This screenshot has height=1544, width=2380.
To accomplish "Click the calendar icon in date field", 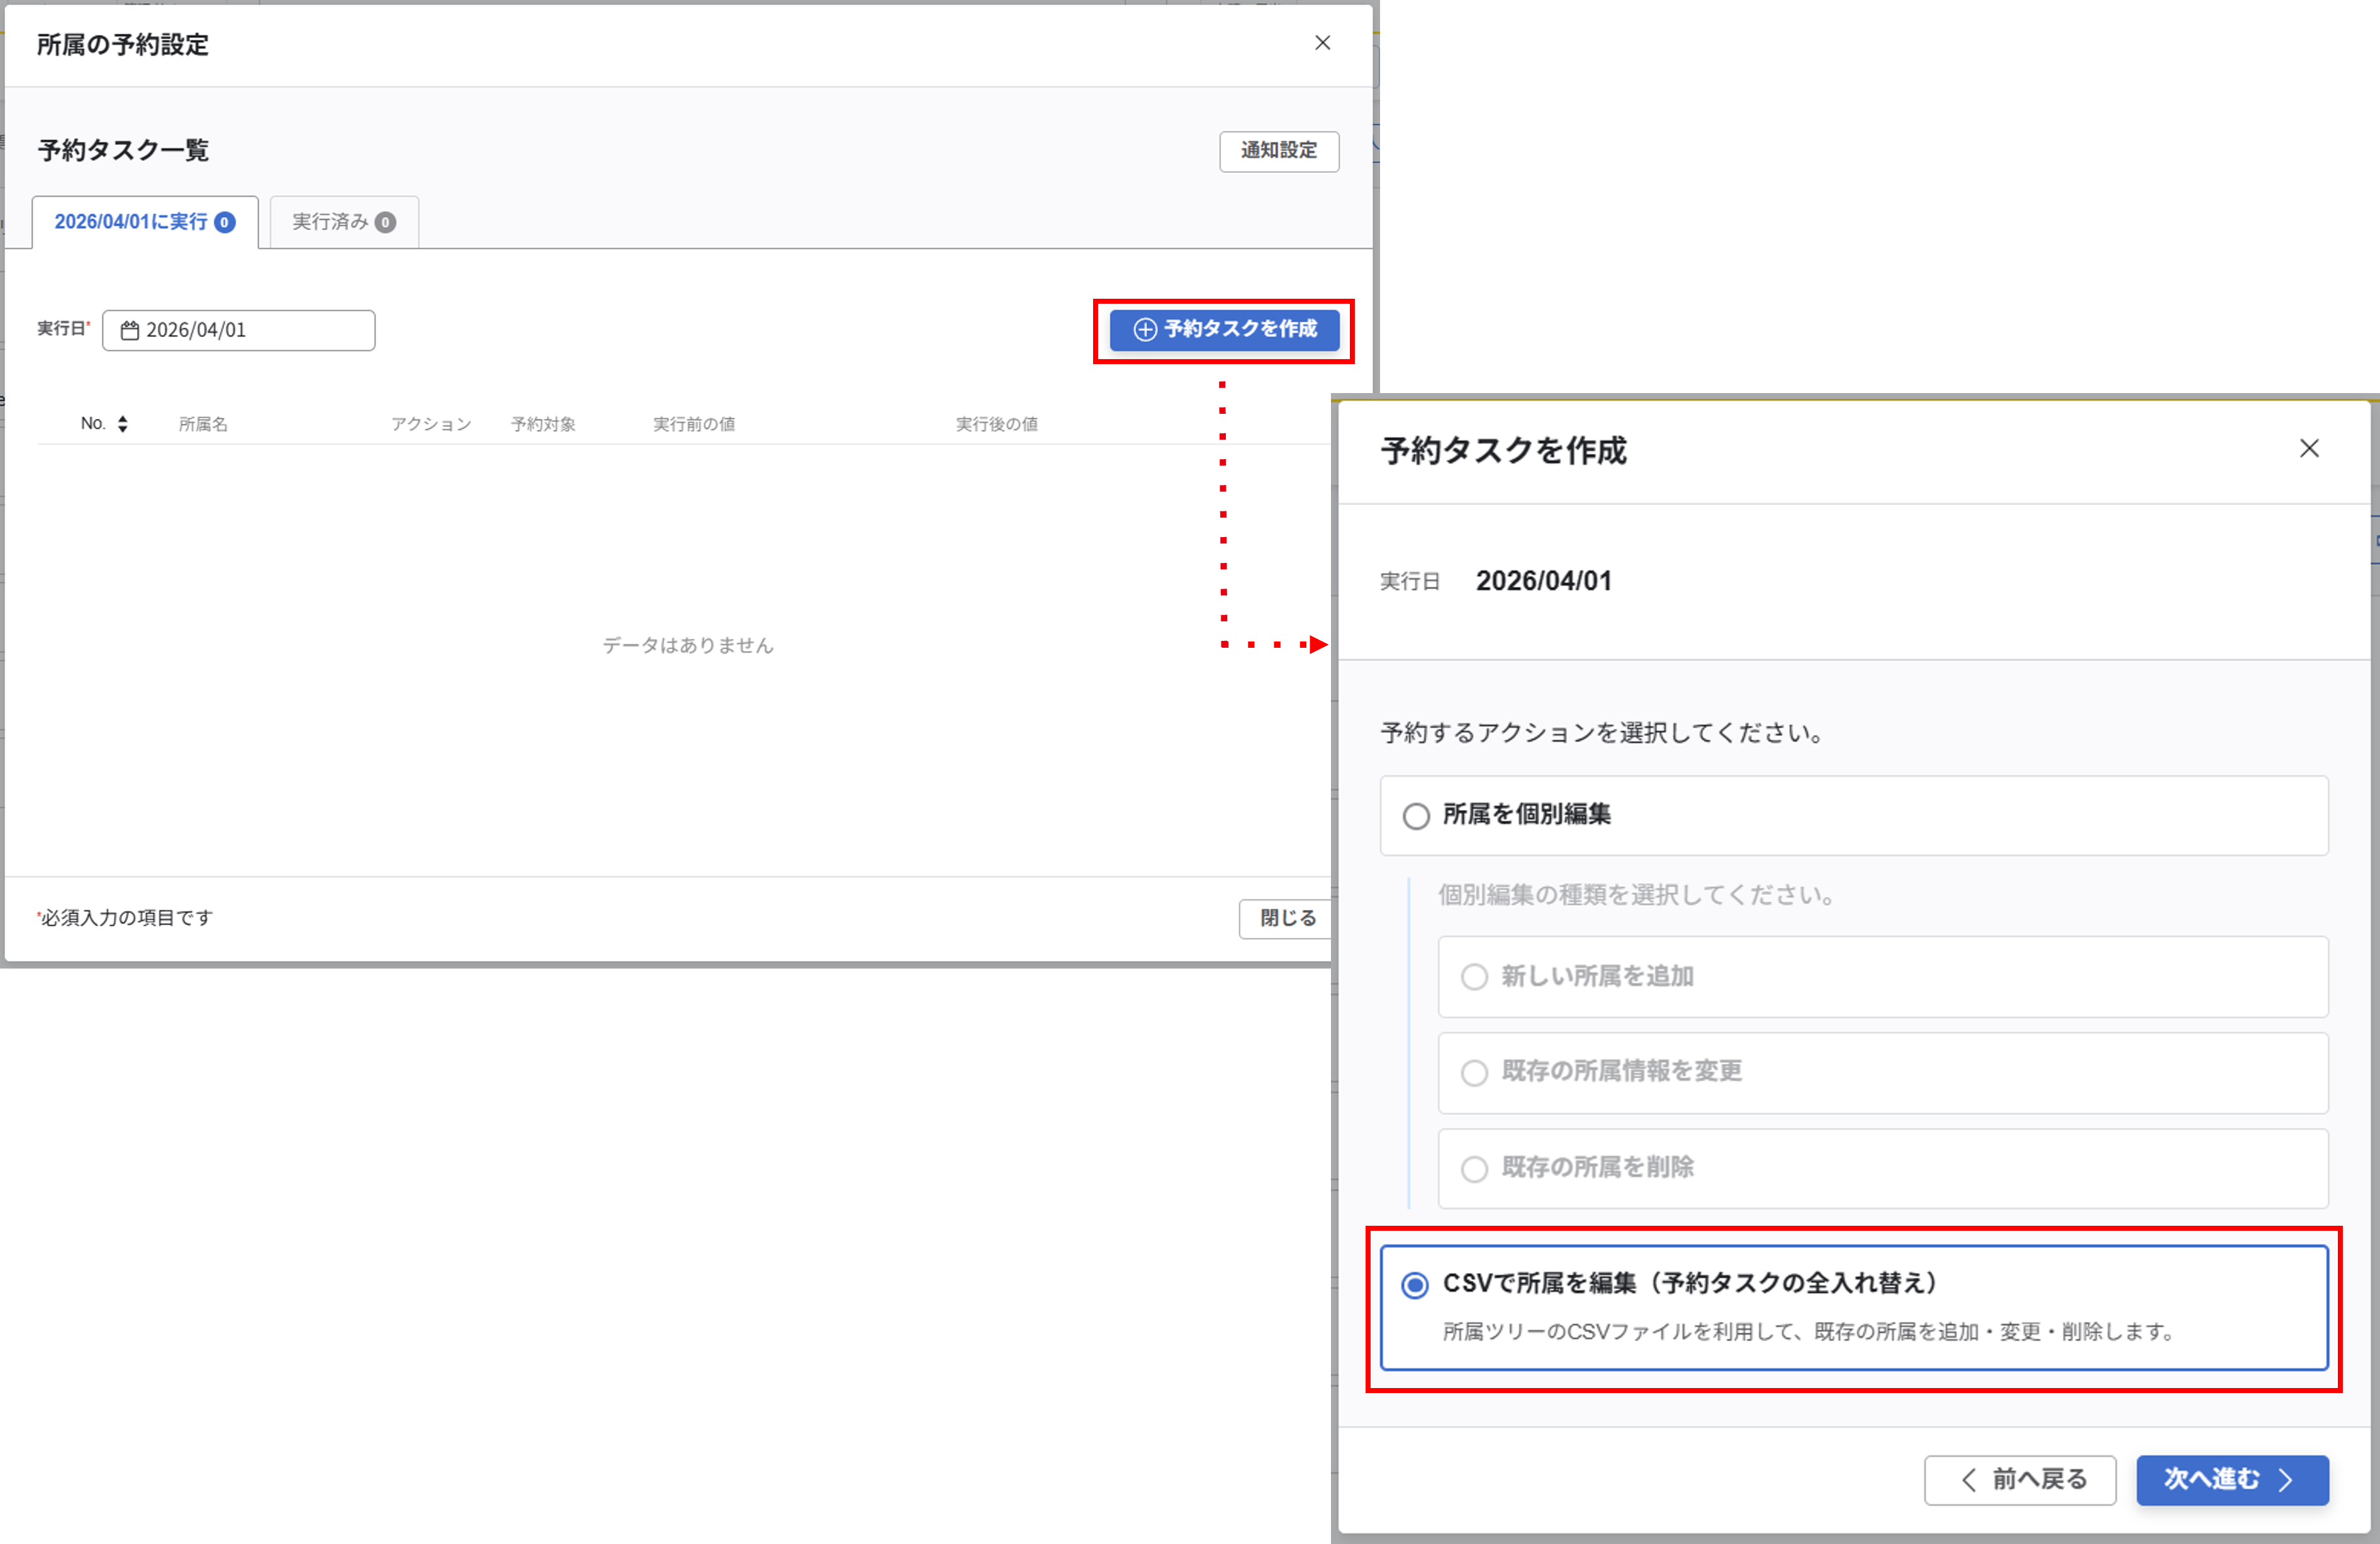I will 130,331.
